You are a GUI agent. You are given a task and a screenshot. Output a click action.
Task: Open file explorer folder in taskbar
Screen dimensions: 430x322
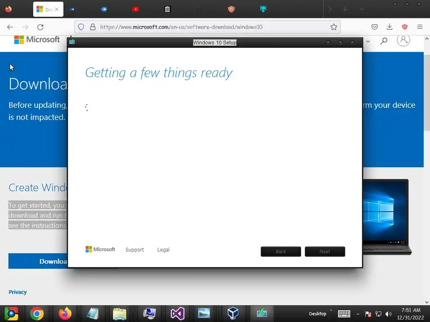[x=120, y=314]
